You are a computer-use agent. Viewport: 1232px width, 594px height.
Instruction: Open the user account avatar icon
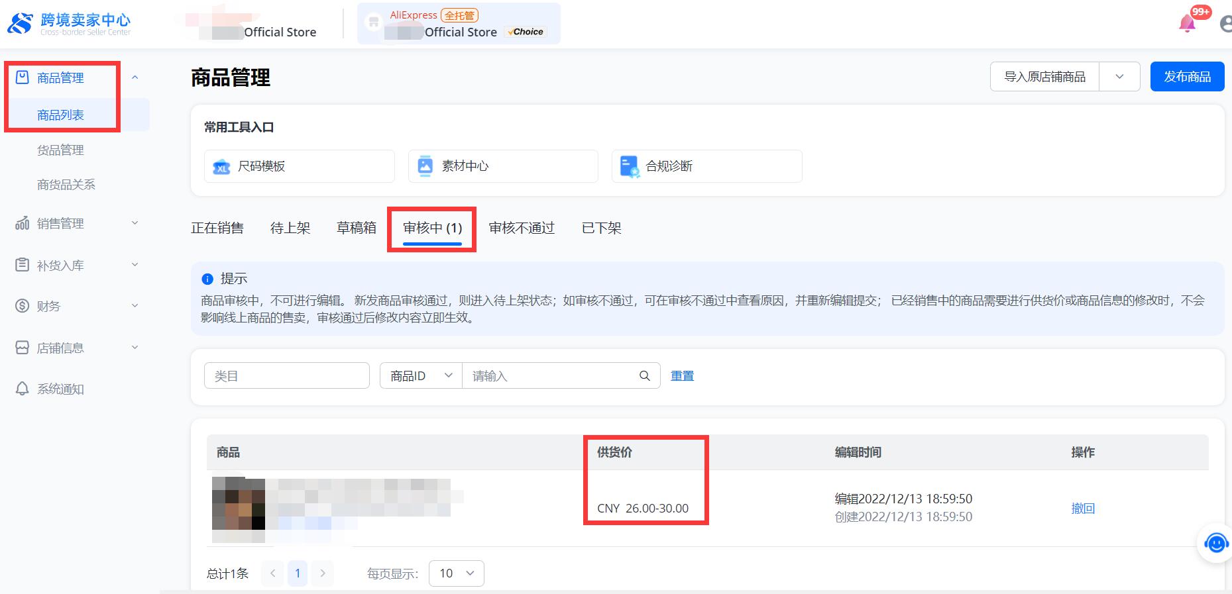click(x=1225, y=25)
